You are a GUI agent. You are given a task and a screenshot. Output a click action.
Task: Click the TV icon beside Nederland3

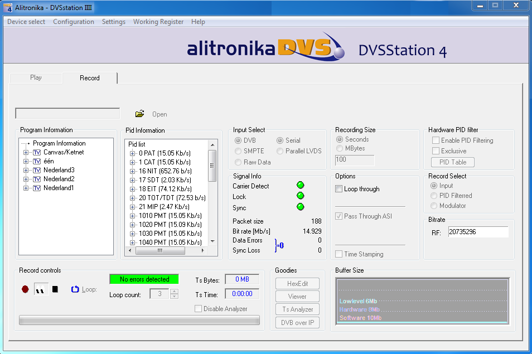[x=37, y=170]
